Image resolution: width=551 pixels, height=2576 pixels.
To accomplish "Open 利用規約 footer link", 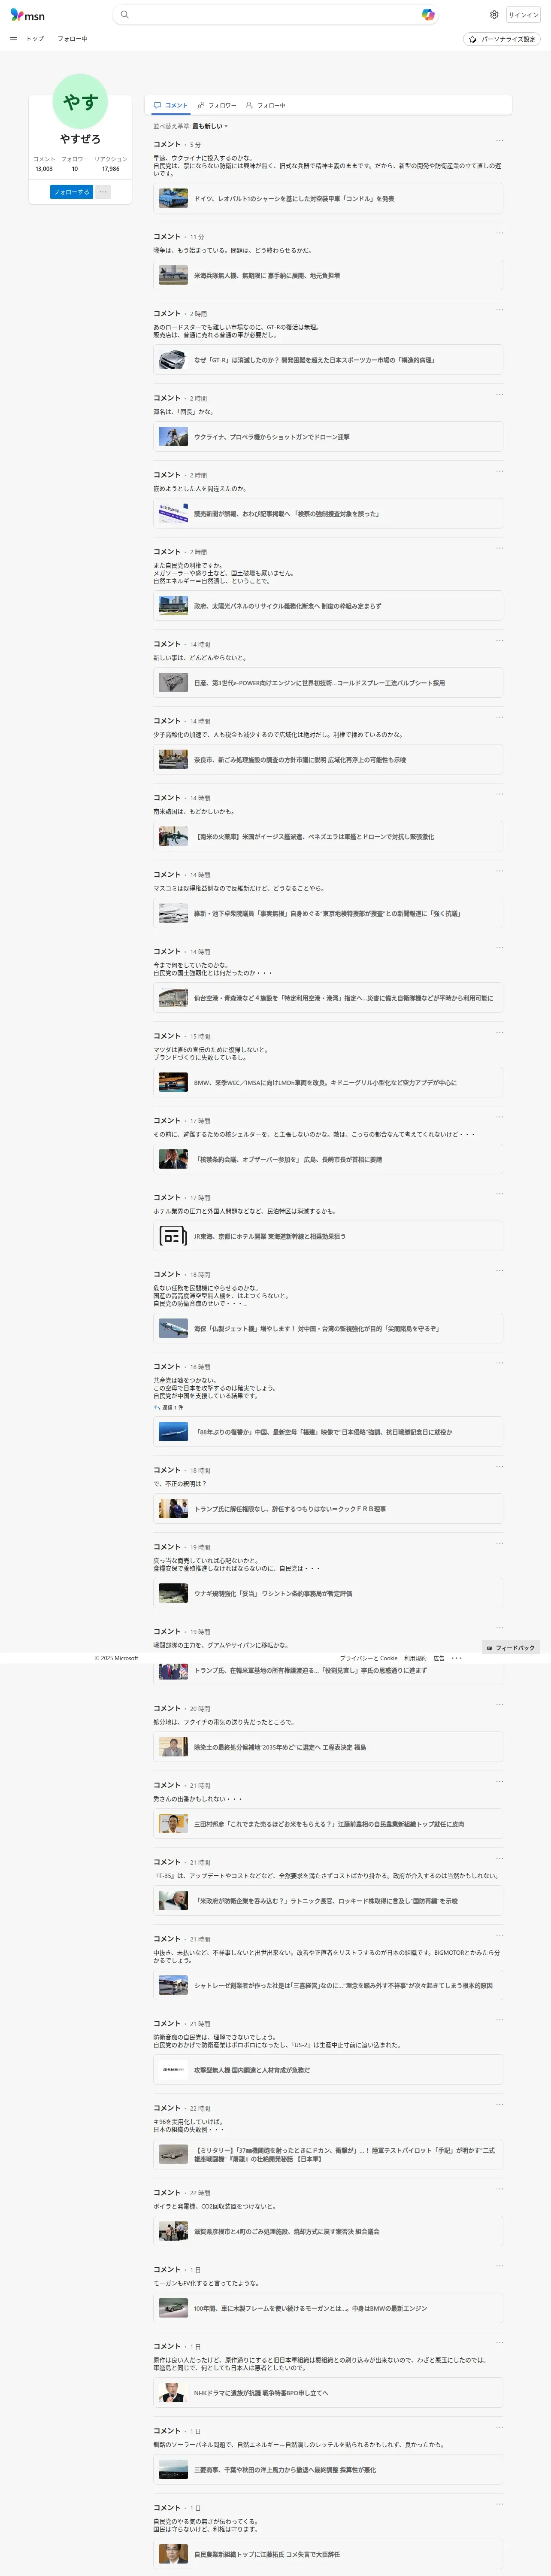I will tap(415, 1658).
